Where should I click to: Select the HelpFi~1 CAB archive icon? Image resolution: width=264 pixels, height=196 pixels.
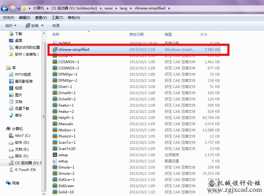(55, 117)
